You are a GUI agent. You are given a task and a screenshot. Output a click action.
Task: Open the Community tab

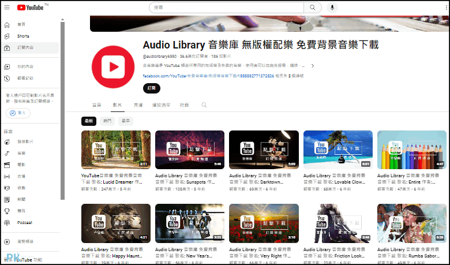click(x=184, y=105)
